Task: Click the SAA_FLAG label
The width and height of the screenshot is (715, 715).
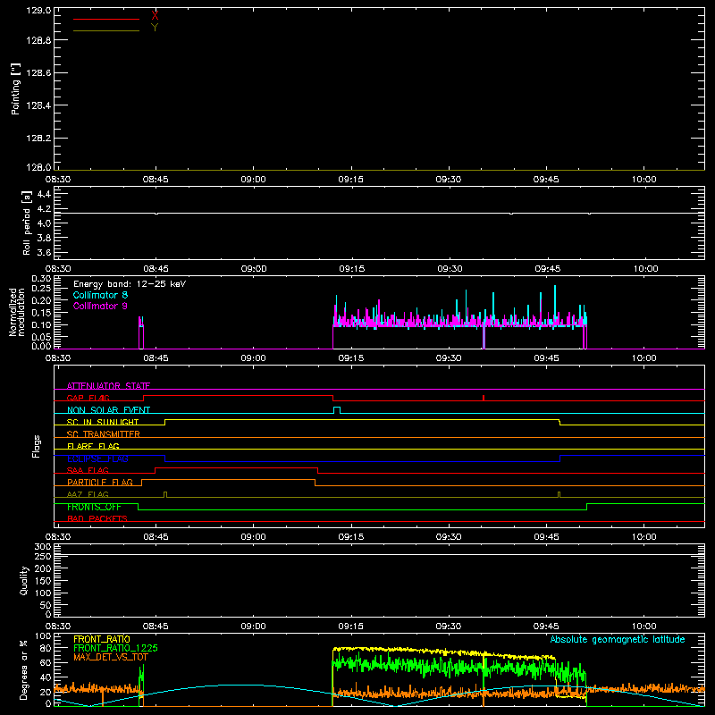Action: click(88, 470)
